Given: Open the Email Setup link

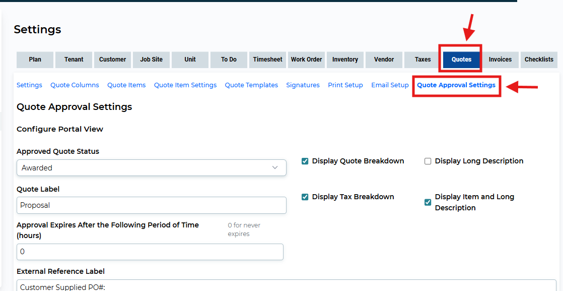Looking at the screenshot, I should pos(390,85).
